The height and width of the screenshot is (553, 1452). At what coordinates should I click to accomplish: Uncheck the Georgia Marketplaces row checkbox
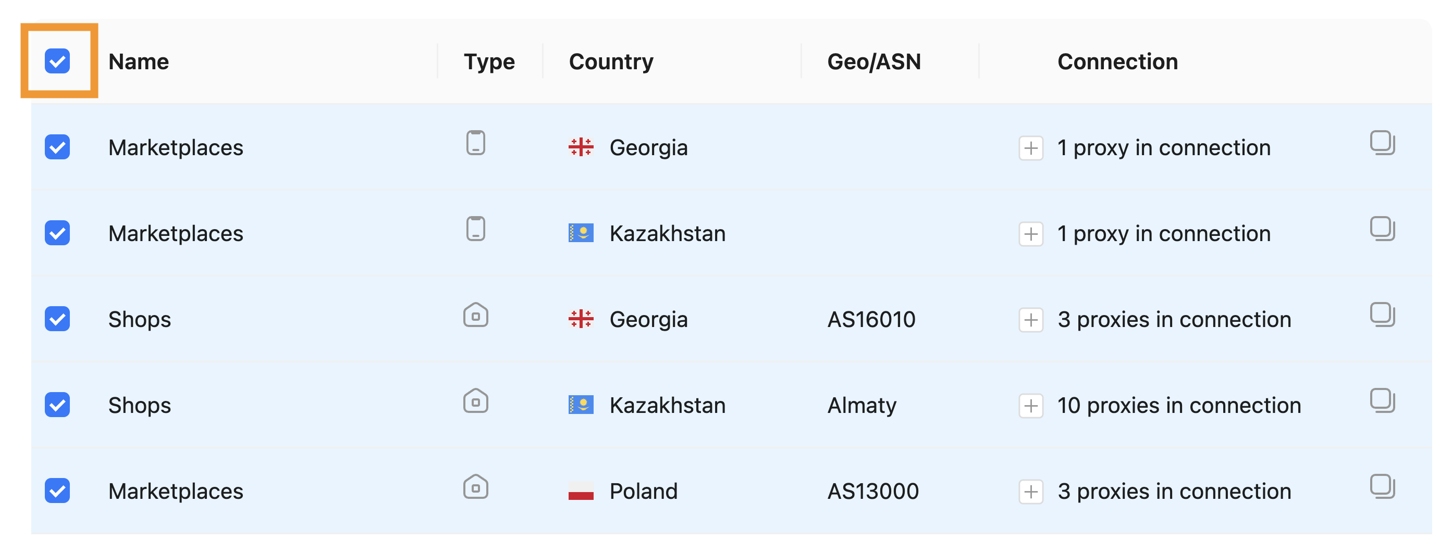(57, 147)
